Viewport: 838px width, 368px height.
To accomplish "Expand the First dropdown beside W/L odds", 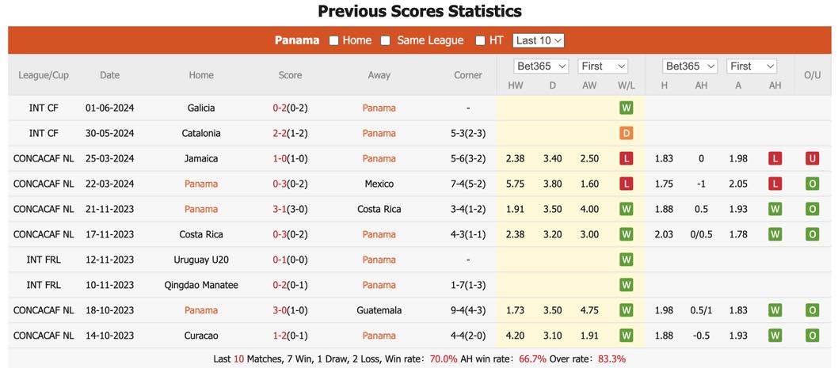I will pyautogui.click(x=603, y=66).
